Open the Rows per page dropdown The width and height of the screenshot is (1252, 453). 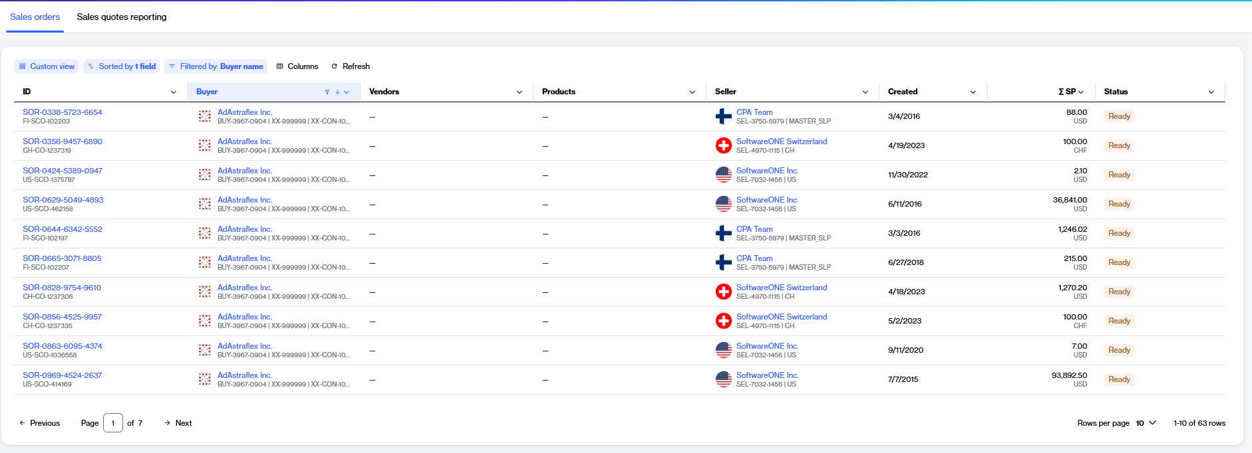[1146, 423]
